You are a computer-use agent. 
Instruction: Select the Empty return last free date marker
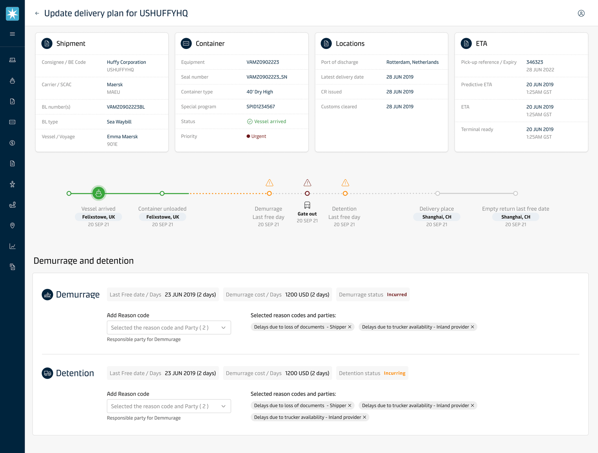click(515, 193)
